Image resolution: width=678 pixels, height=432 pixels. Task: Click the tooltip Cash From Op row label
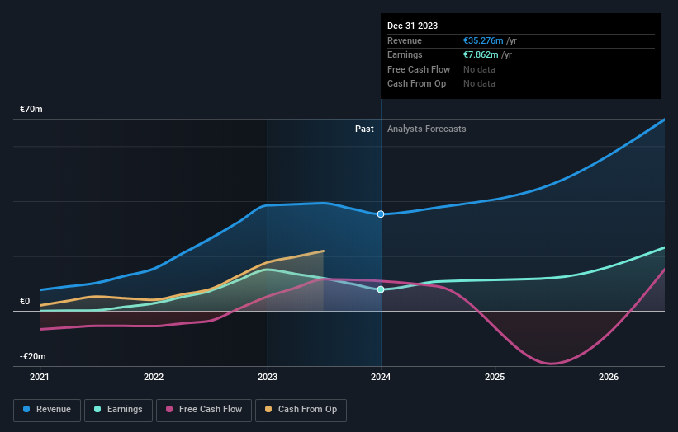(416, 84)
